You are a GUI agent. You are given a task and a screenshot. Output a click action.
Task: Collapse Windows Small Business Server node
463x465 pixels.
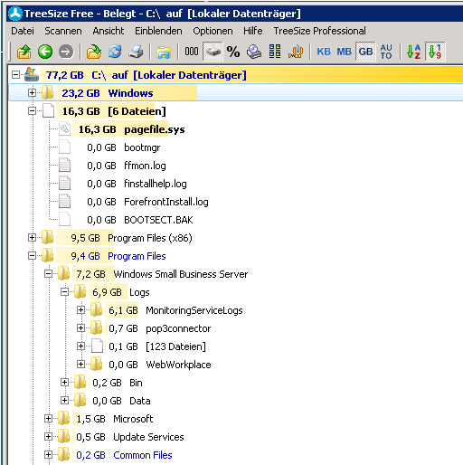(48, 274)
